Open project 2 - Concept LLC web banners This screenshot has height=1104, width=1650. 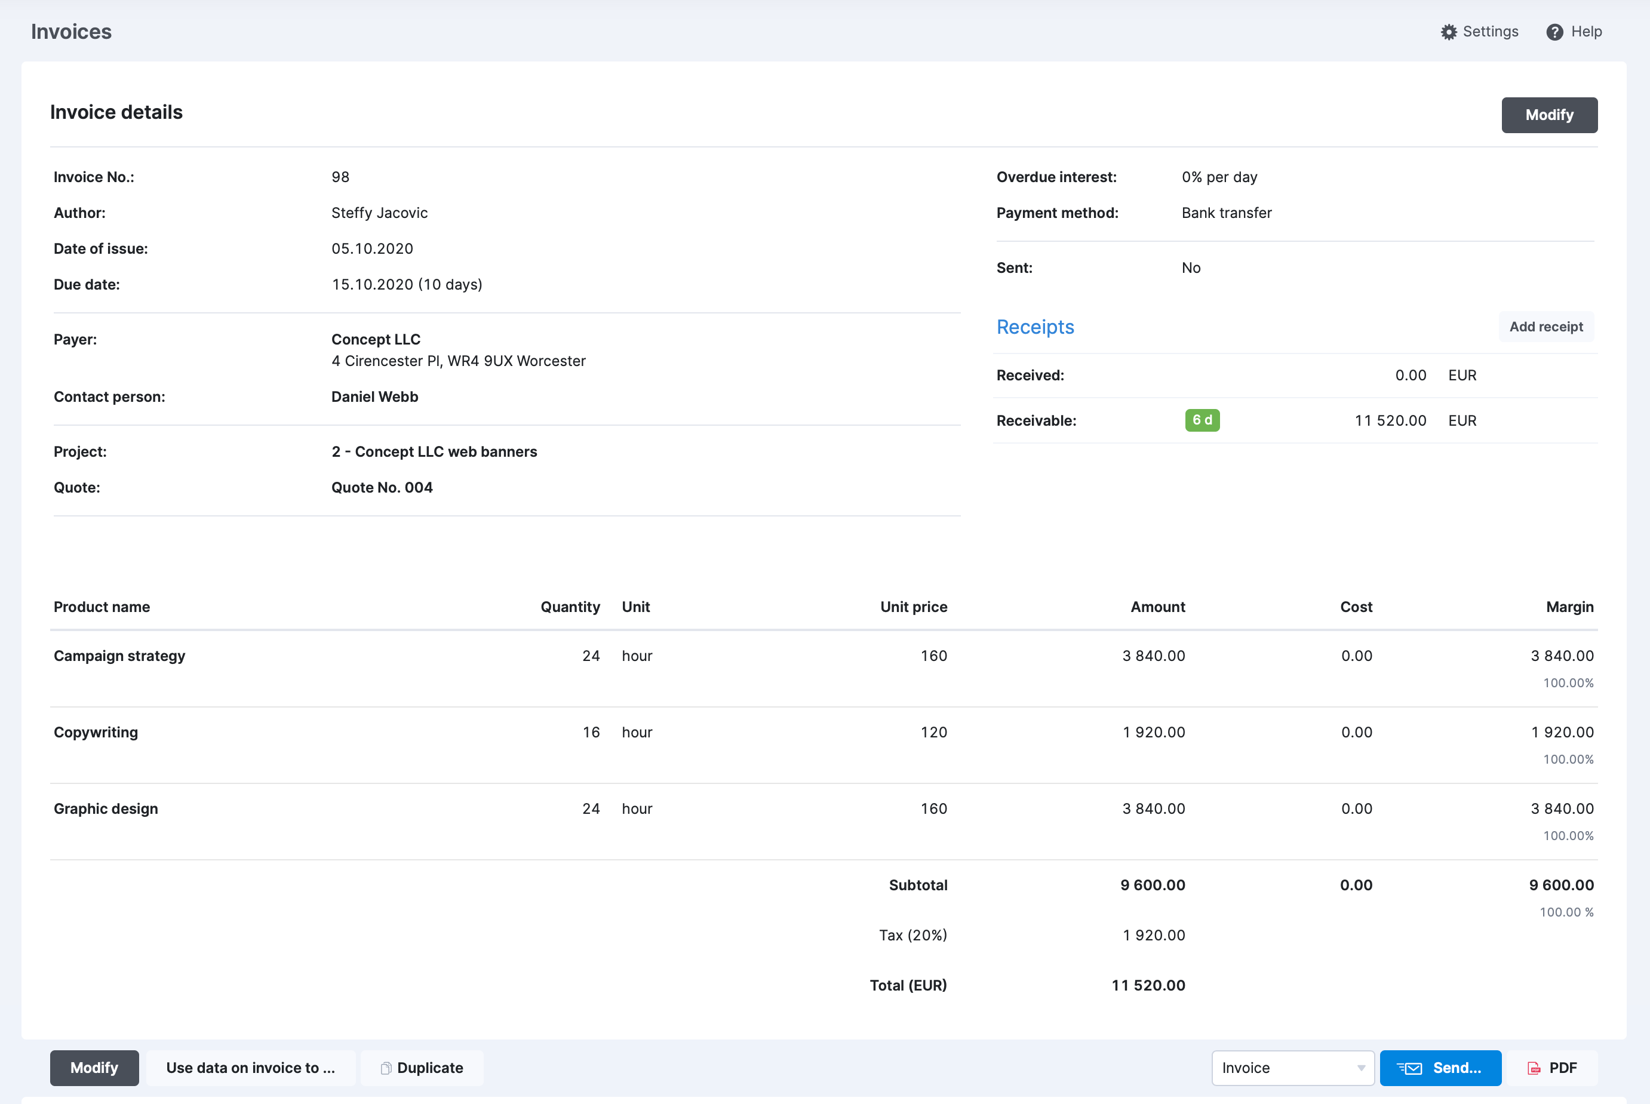coord(434,451)
